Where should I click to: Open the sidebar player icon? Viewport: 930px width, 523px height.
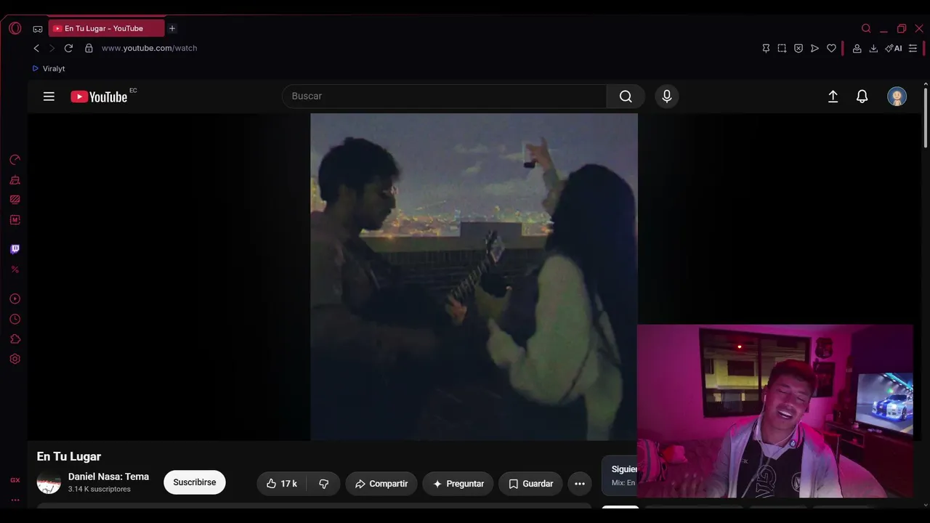click(15, 299)
